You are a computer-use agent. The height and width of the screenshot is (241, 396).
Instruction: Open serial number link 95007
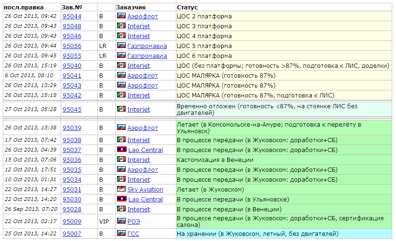(x=72, y=233)
